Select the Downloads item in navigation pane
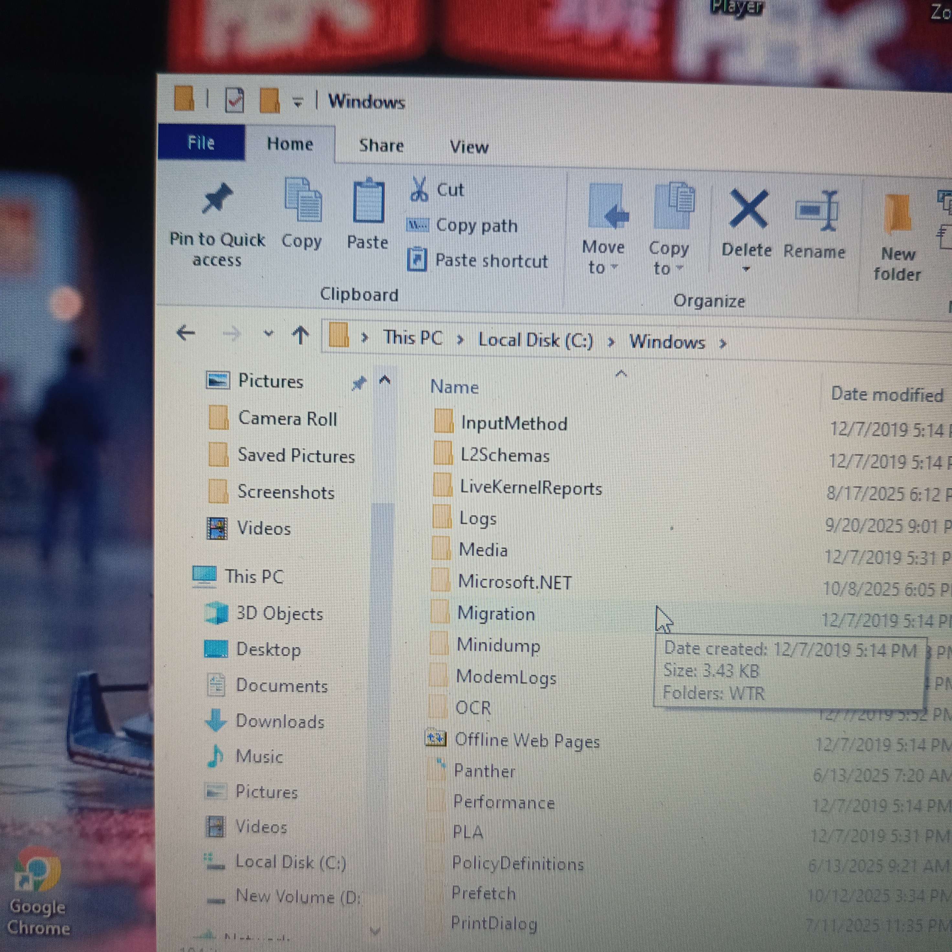952x952 pixels. 279,721
